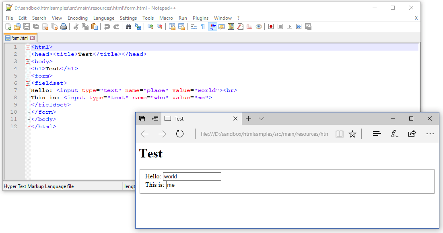The width and height of the screenshot is (443, 233).
Task: Open a new tab in Edge
Action: pyautogui.click(x=248, y=119)
